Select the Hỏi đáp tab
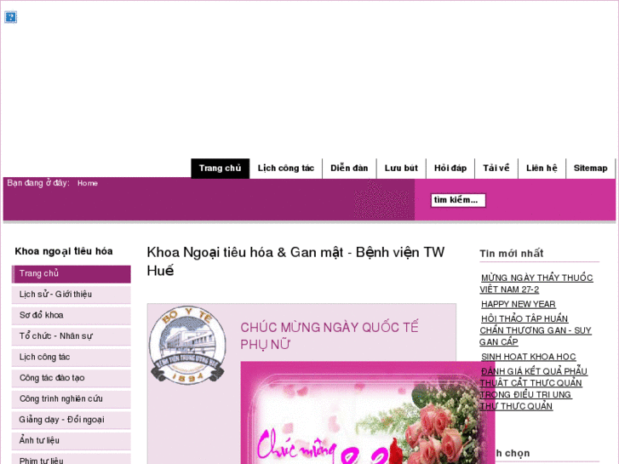Image resolution: width=619 pixels, height=464 pixels. click(x=450, y=169)
